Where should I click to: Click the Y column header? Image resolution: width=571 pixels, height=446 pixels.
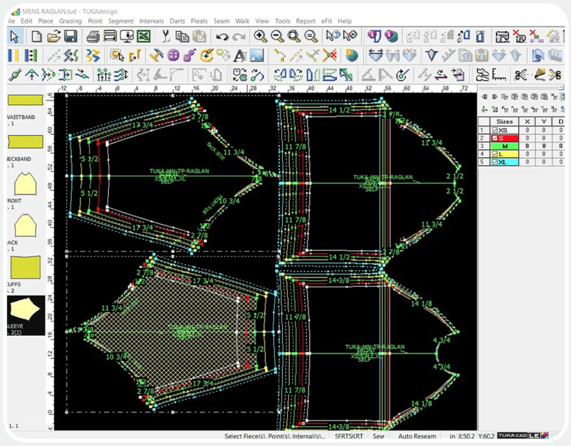click(x=544, y=121)
